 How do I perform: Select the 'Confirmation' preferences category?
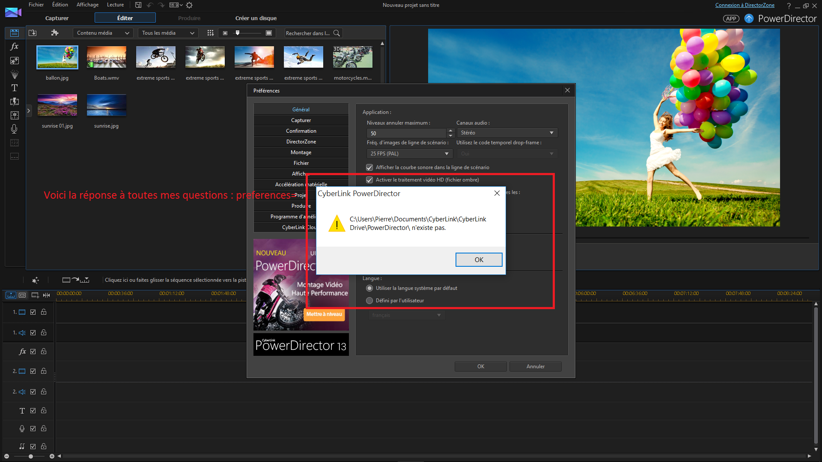(301, 131)
